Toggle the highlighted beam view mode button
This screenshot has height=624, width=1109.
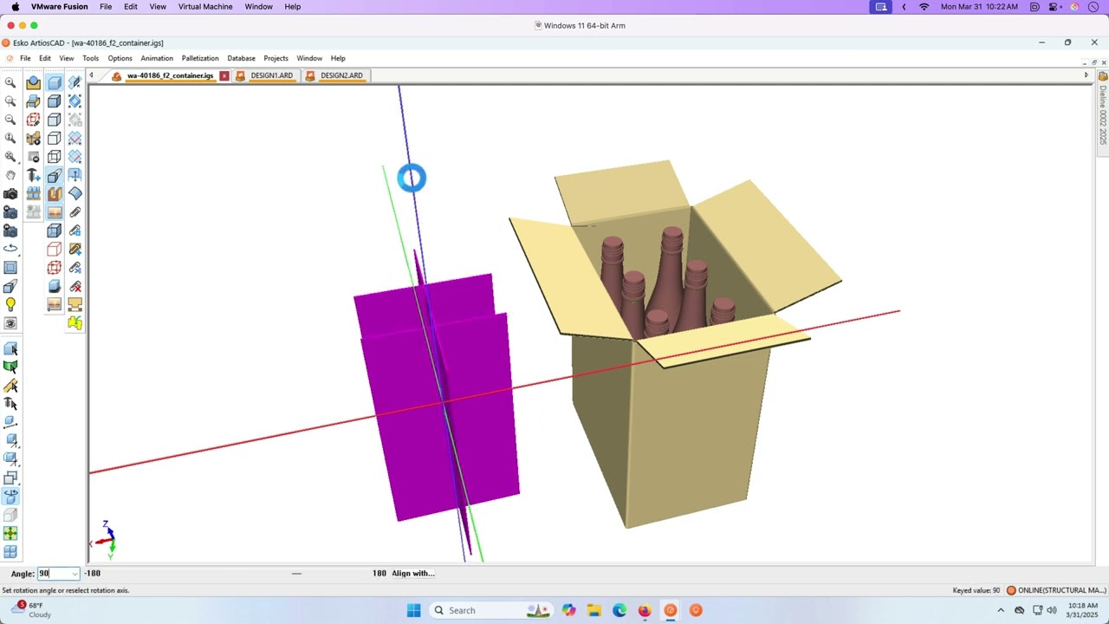pos(54,175)
